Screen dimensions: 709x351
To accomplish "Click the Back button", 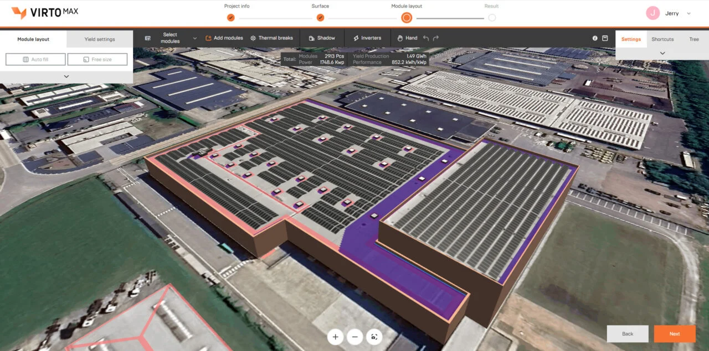I will tap(628, 334).
